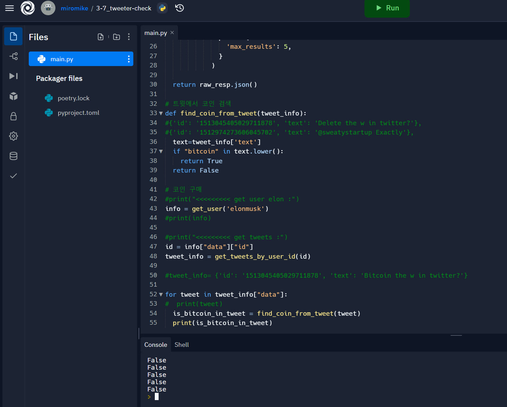Close the main.py editor tab
Viewport: 507px width, 407px height.
coord(172,33)
